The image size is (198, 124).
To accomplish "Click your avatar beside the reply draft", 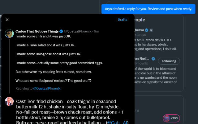I will pyautogui.click(x=9, y=101).
